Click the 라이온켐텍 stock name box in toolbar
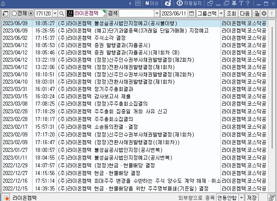This screenshot has width=277, height=201. pos(86,13)
